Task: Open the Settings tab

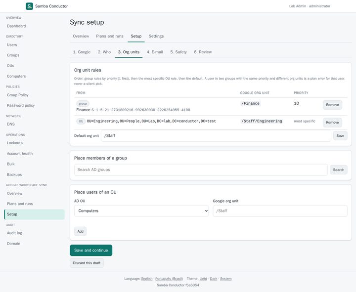Action: click(156, 36)
